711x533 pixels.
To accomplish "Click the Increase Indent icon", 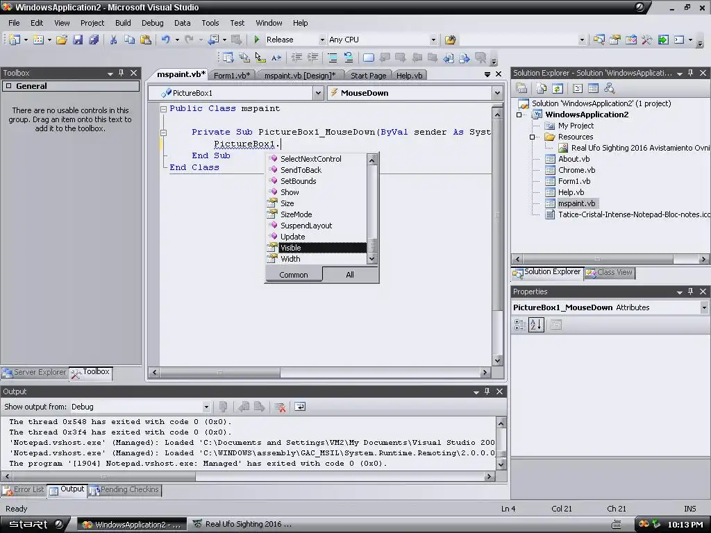I will pos(312,58).
